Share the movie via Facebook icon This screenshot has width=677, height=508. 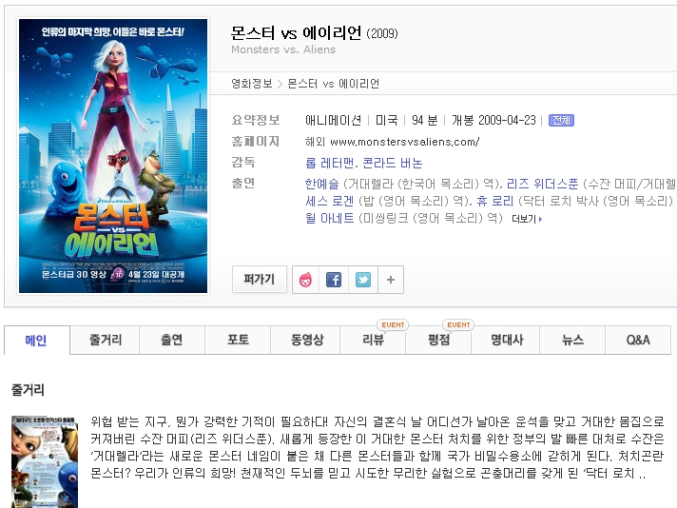pos(334,280)
